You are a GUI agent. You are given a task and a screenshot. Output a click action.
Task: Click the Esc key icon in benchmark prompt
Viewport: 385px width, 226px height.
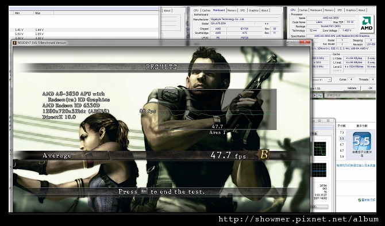coord(144,191)
